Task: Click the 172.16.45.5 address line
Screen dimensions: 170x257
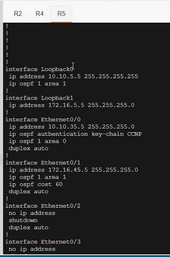Action: pyautogui.click(x=73, y=170)
